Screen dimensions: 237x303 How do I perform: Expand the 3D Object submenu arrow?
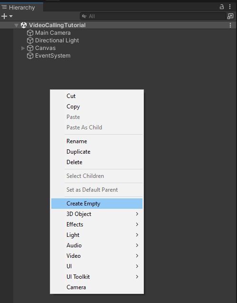point(137,214)
